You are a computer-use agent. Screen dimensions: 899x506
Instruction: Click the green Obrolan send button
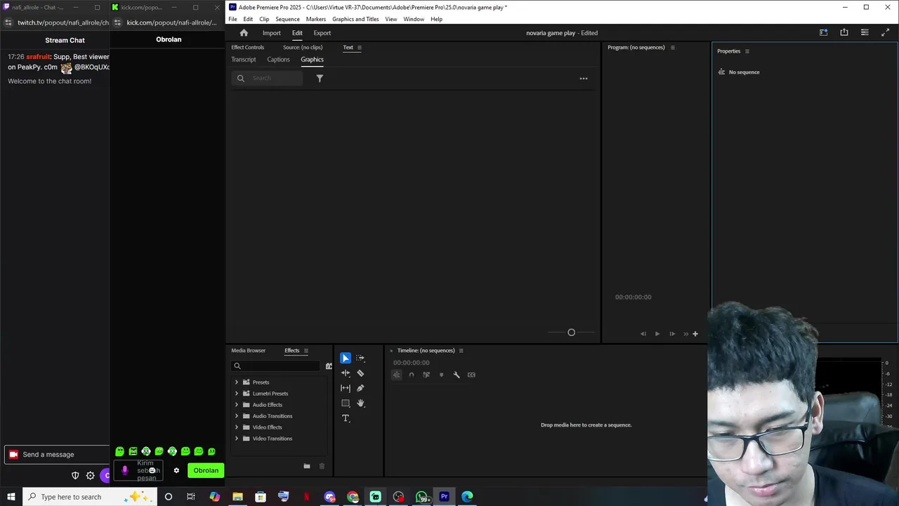point(206,471)
